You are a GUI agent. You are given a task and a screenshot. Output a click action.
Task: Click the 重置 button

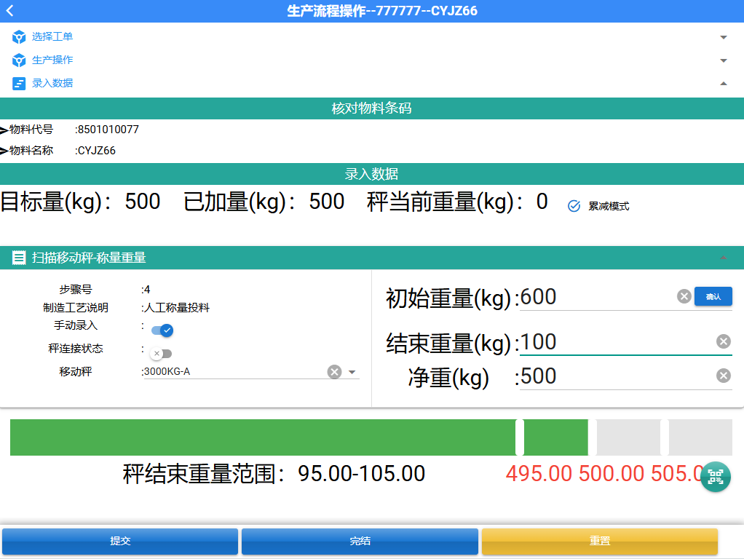[x=600, y=541]
